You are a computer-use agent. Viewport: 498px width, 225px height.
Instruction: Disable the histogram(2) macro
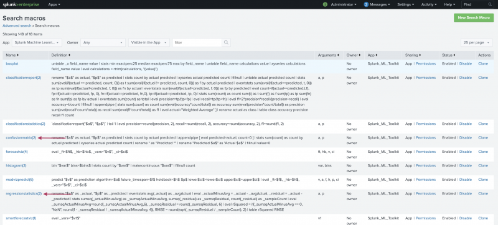(x=465, y=166)
